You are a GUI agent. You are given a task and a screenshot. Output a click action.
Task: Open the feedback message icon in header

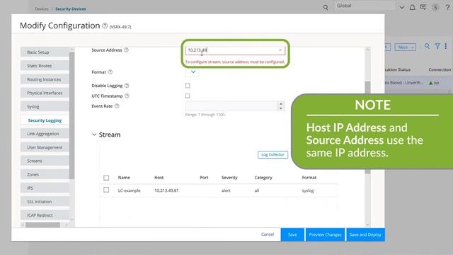(423, 7)
